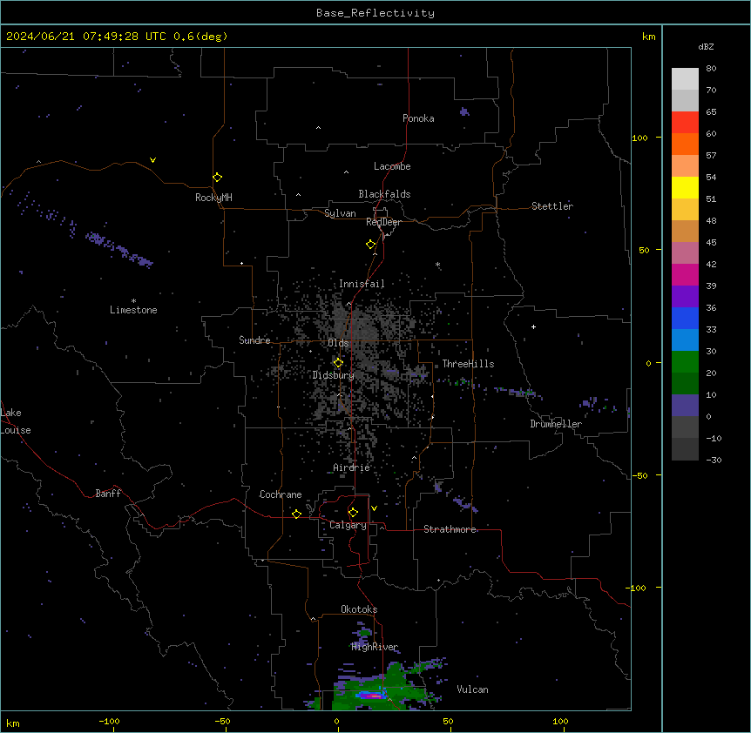Select the darkest gray -30 to -10 swatch

[685, 449]
